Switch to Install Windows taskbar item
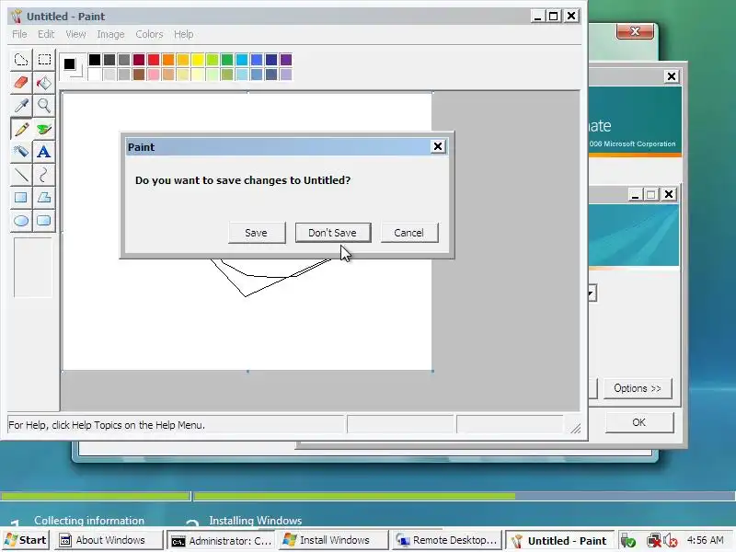This screenshot has width=736, height=552. [x=334, y=540]
